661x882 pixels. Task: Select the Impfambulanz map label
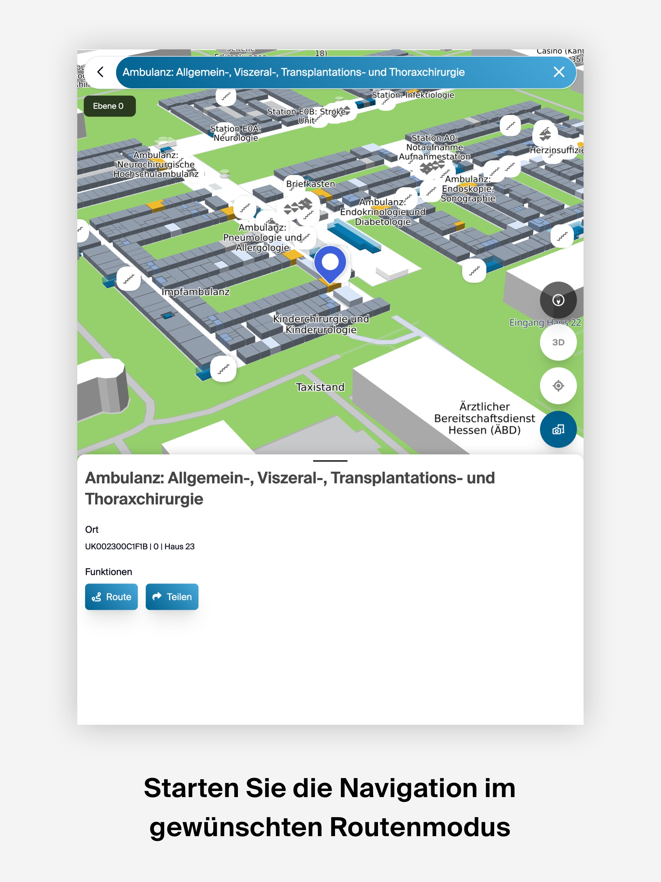click(196, 292)
